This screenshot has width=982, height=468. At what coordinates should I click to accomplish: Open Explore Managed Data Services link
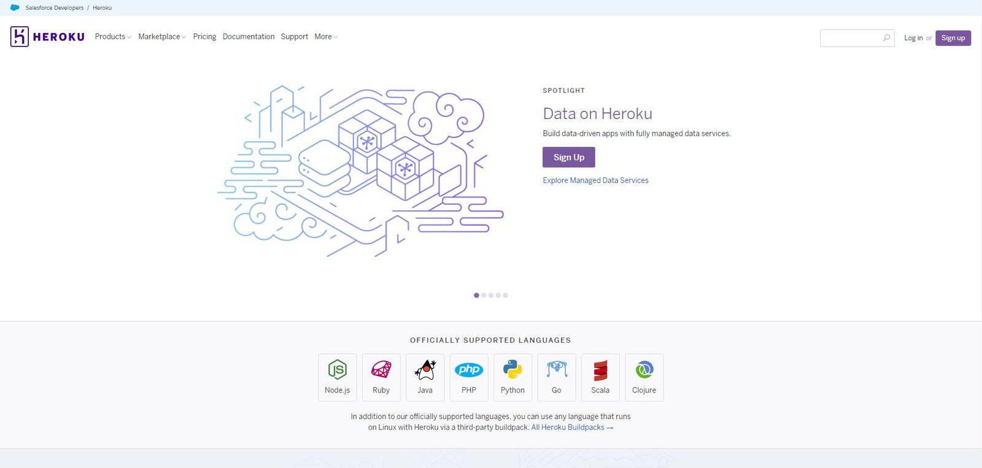coord(595,180)
